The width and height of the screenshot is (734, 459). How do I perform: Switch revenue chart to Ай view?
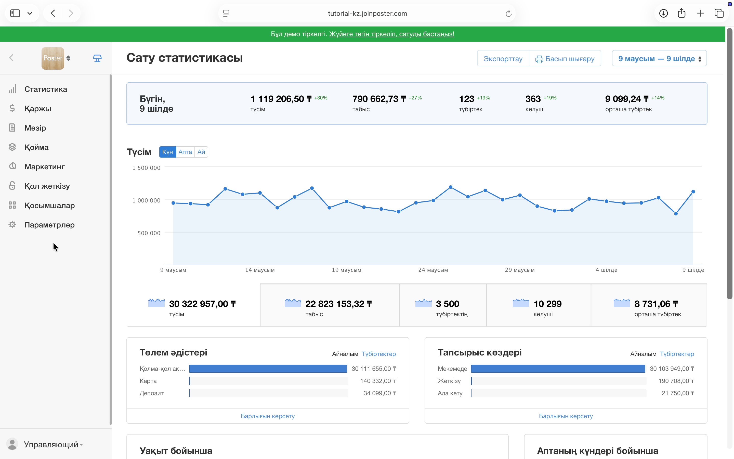[x=201, y=152]
